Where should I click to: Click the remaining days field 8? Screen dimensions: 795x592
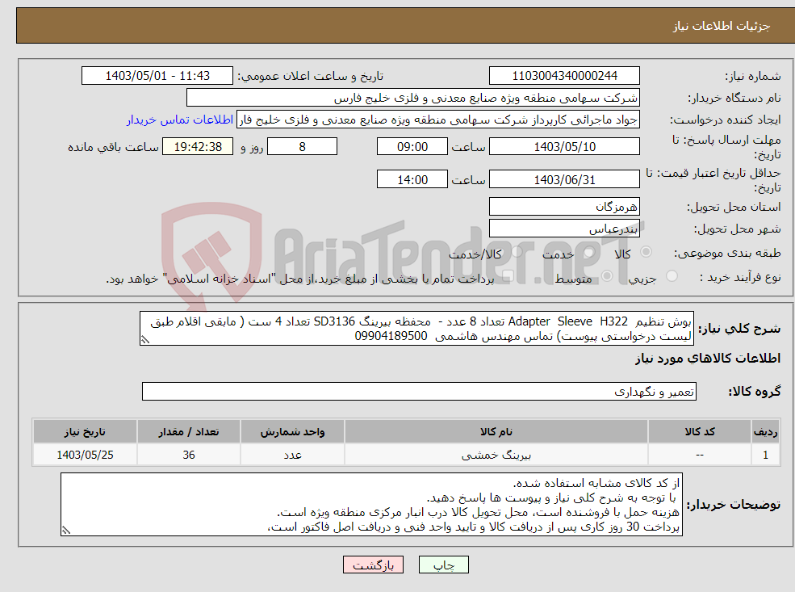pyautogui.click(x=302, y=147)
